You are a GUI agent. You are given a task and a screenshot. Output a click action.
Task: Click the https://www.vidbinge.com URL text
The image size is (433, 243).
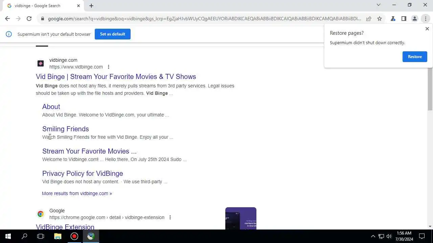(x=76, y=67)
